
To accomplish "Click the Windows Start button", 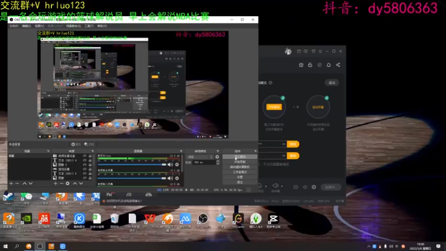I will [6, 246].
